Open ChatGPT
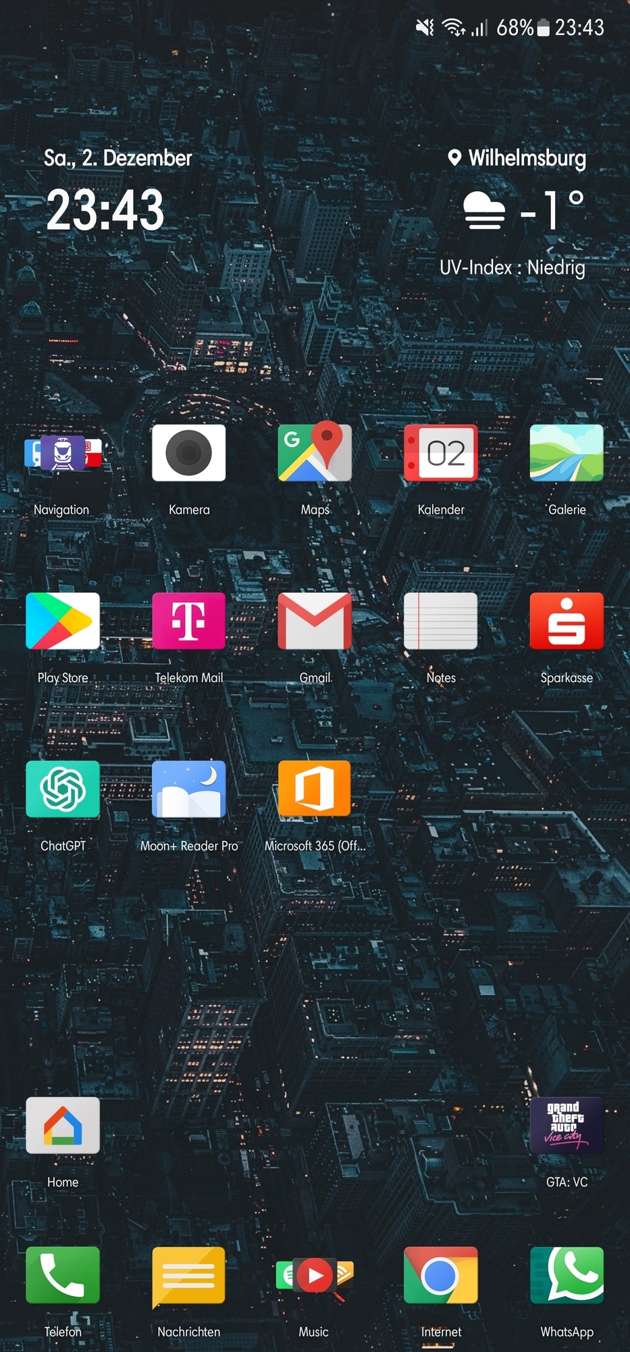630x1352 pixels. (x=63, y=789)
